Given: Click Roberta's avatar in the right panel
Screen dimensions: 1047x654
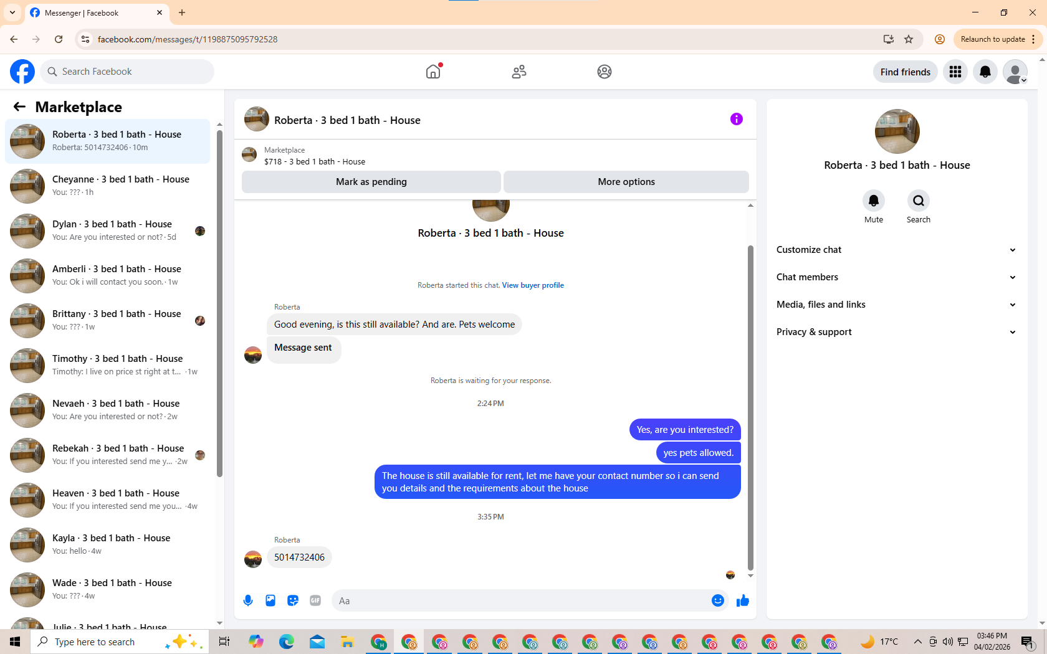Looking at the screenshot, I should (897, 131).
